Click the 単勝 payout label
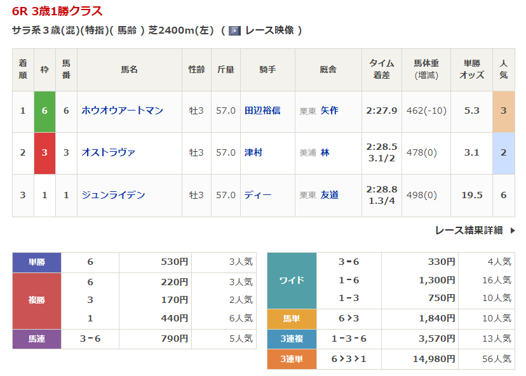Image resolution: width=526 pixels, height=376 pixels. 36,262
